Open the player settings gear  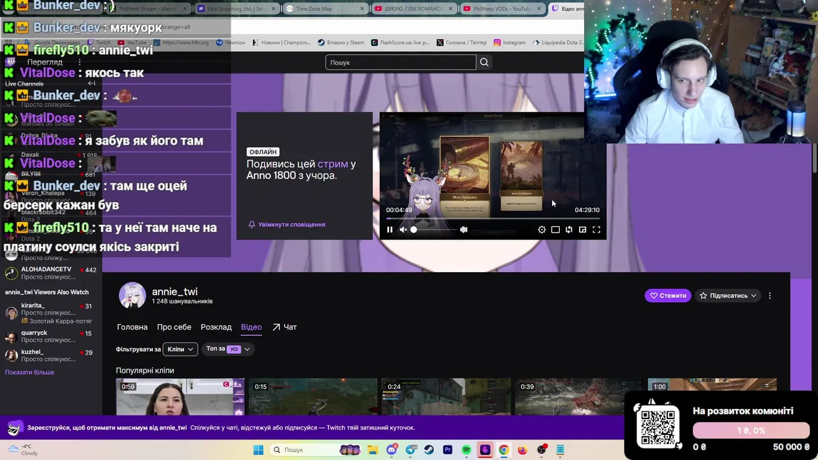coord(542,229)
